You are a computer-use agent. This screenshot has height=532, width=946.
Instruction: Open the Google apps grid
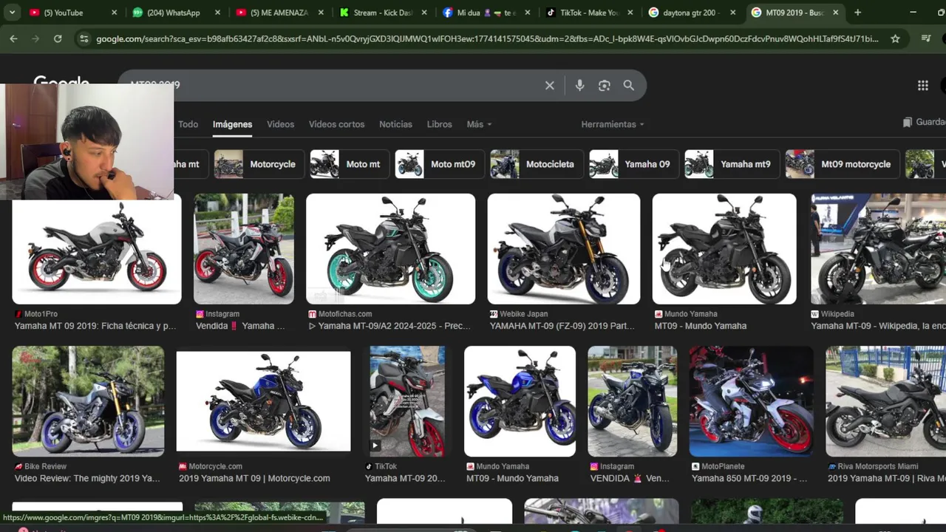pos(923,86)
